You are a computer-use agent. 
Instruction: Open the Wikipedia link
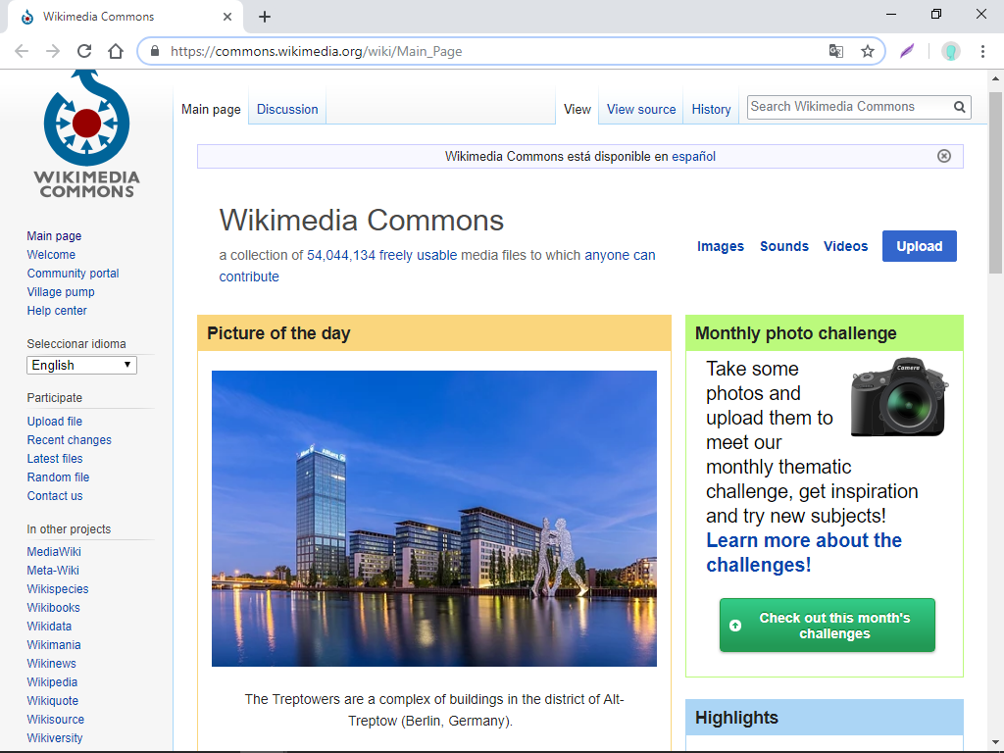point(52,681)
